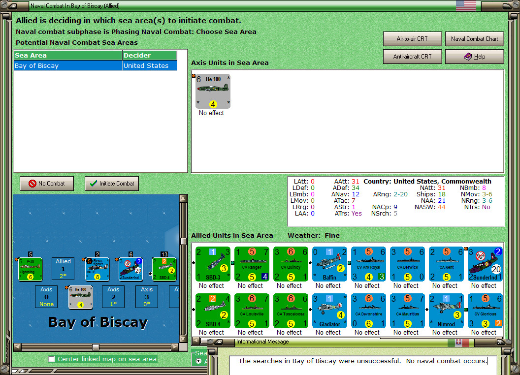Select the CA Quincy cruiser counter
The width and height of the screenshot is (520, 375).
[291, 264]
